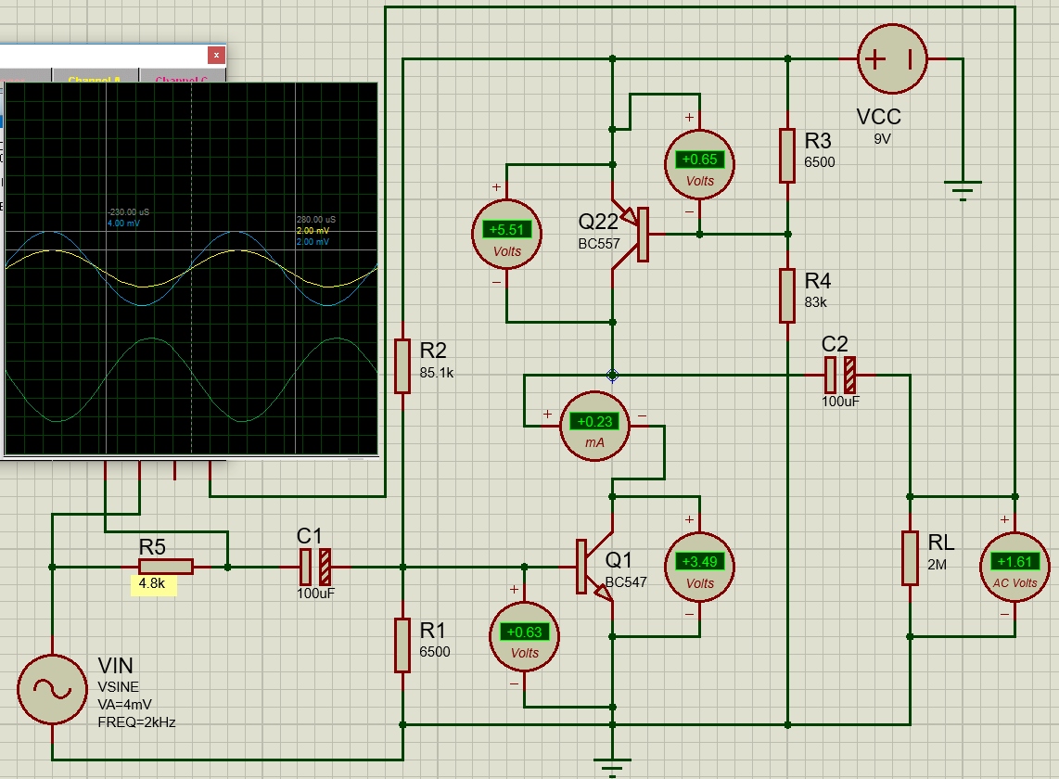Click the 6500 value beside R1

tap(434, 652)
